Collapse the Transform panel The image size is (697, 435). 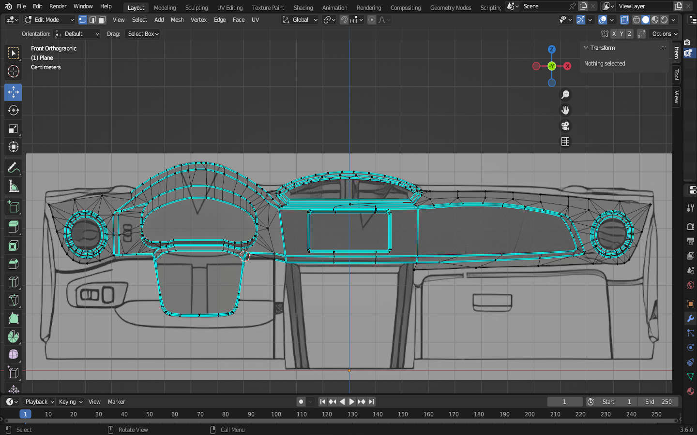click(586, 48)
